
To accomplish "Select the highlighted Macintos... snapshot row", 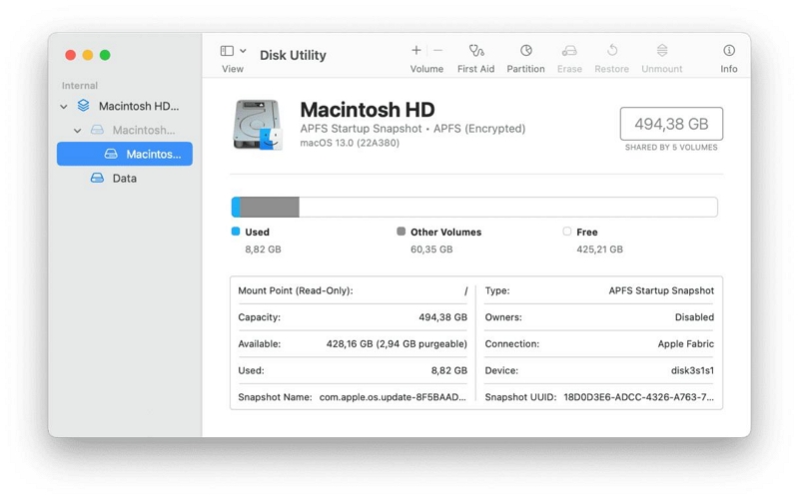I will [124, 154].
